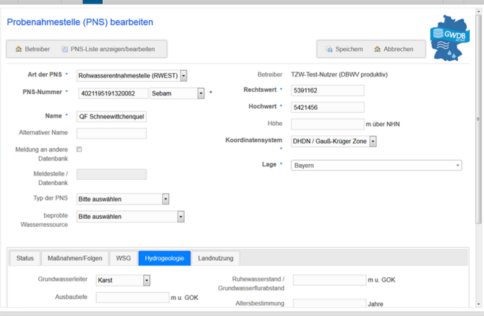Open the Lage Bayern dropdown
484x316 pixels.
point(458,165)
